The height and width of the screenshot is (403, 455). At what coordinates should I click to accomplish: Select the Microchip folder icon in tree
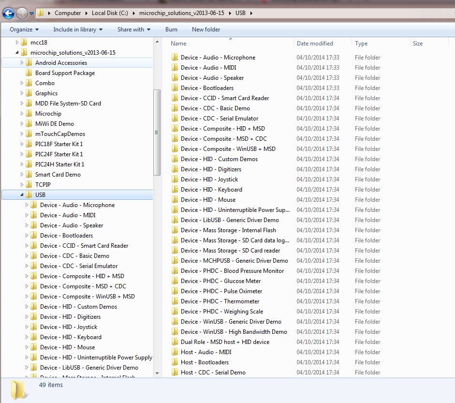click(x=29, y=114)
